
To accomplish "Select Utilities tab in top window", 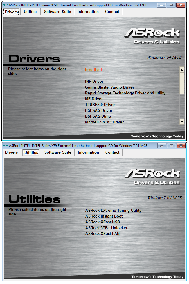I will [x=30, y=12].
